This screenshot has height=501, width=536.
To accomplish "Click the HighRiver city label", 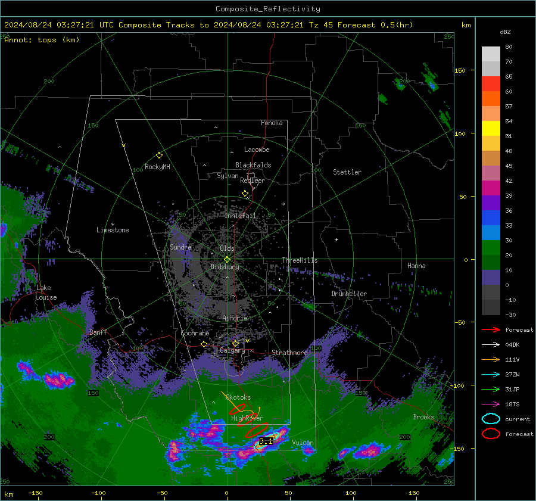I will coord(247,418).
